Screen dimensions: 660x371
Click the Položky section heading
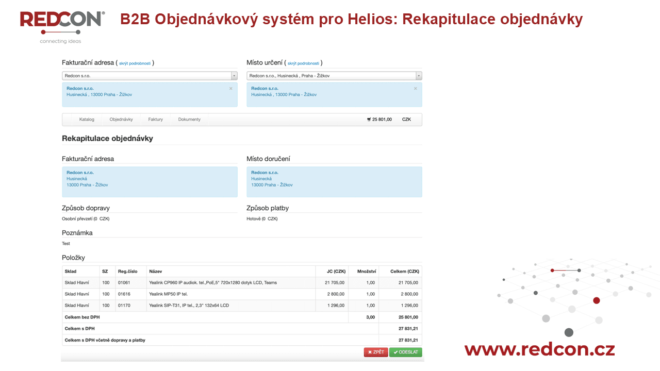coord(73,258)
